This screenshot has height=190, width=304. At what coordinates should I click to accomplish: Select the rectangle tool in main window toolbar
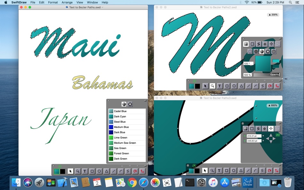[x=92, y=171]
